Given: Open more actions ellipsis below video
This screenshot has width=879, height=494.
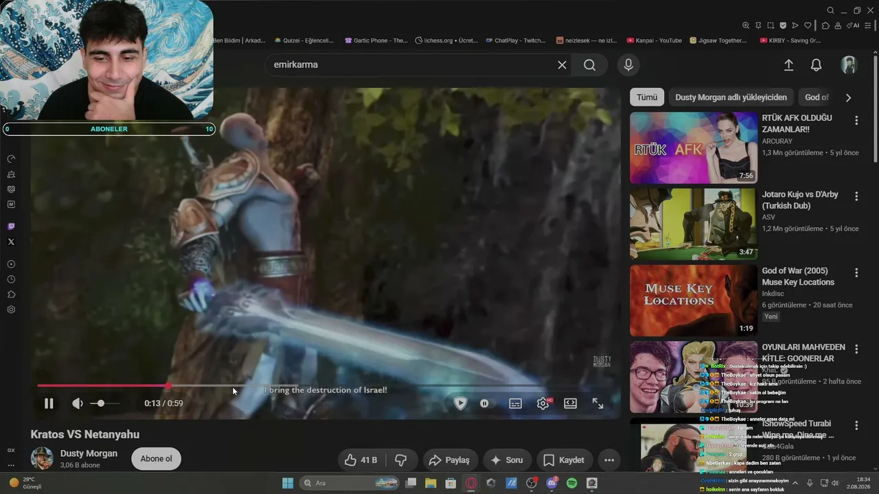Looking at the screenshot, I should (x=609, y=460).
